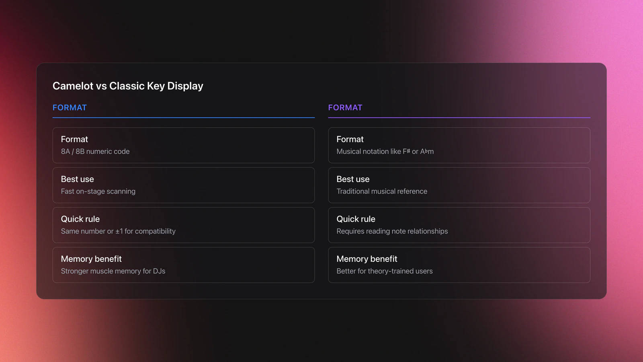Image resolution: width=643 pixels, height=362 pixels.
Task: Open the 8A / 8B numeric code card
Action: [184, 145]
